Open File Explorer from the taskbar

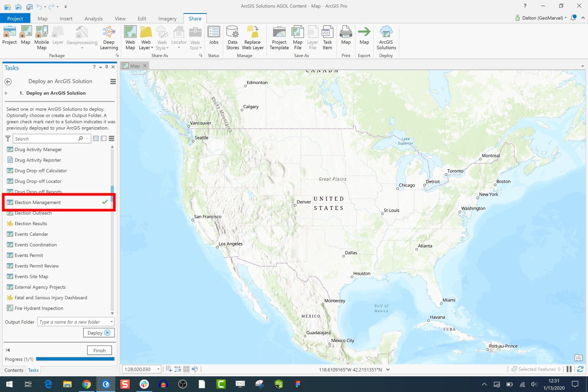[67, 384]
